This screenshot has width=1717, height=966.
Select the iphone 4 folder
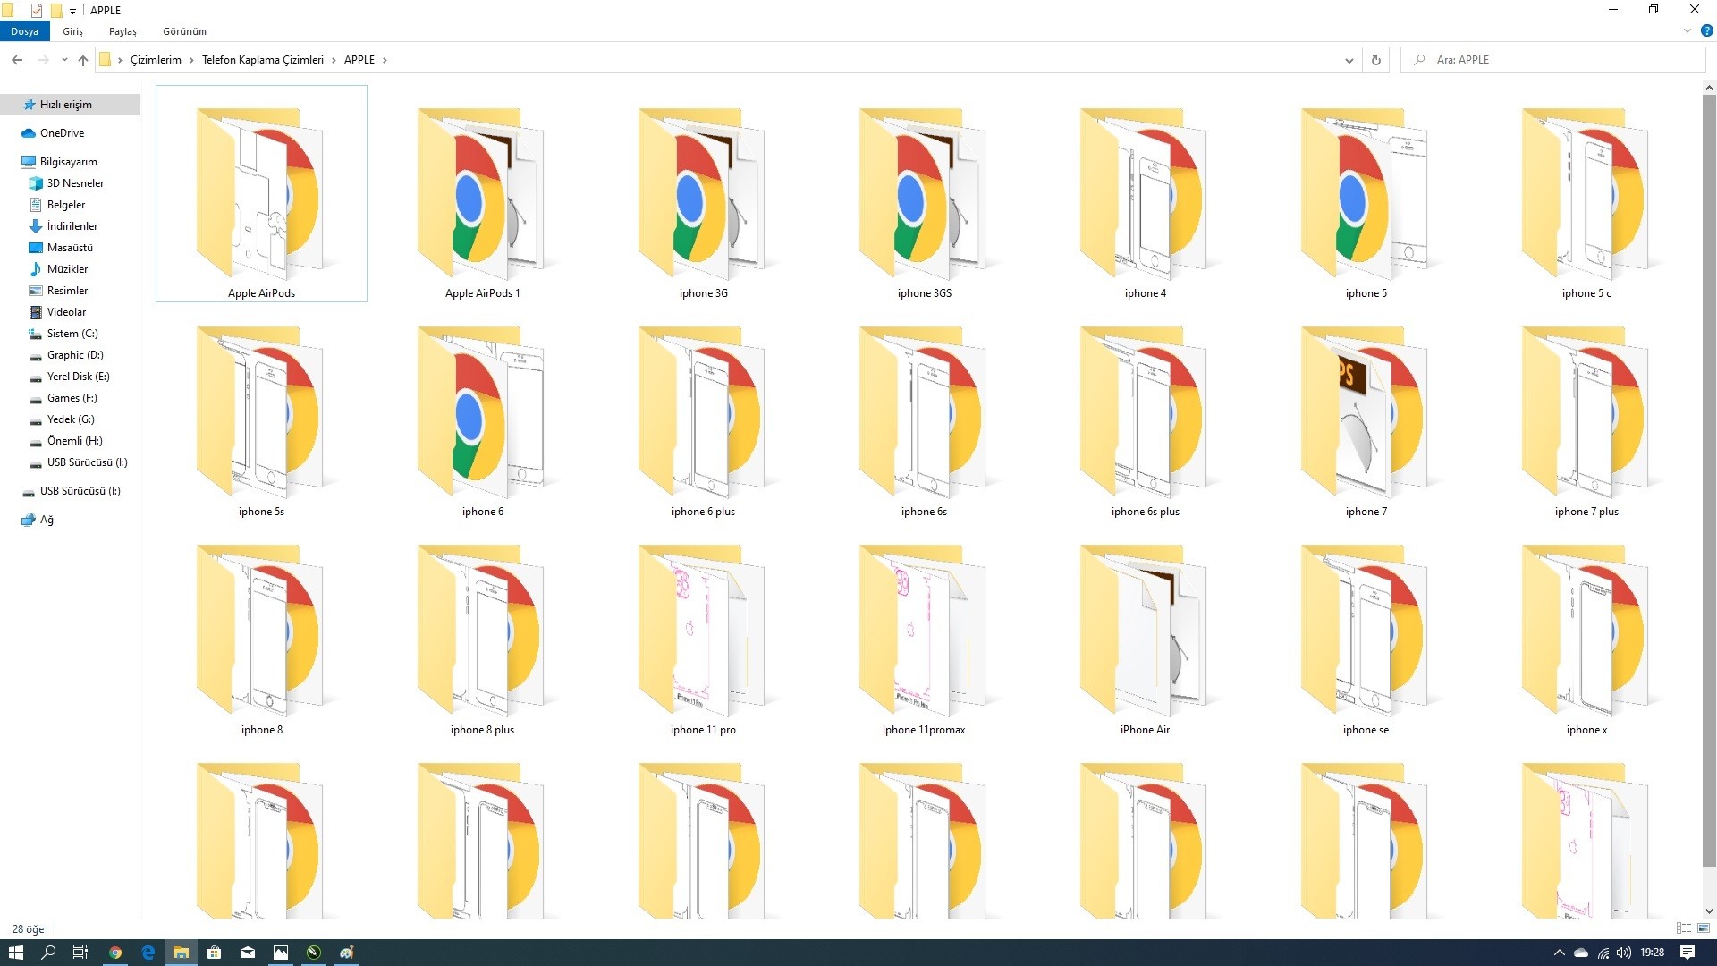tap(1145, 194)
